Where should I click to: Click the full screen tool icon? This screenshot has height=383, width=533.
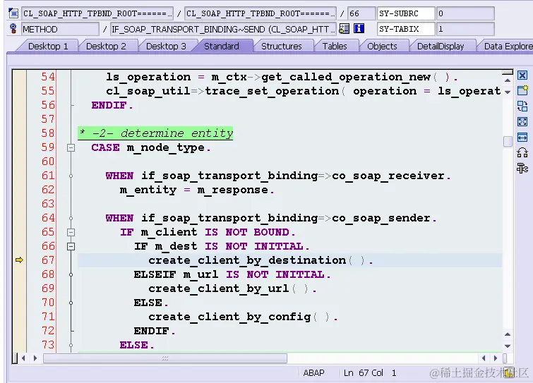pyautogui.click(x=522, y=121)
